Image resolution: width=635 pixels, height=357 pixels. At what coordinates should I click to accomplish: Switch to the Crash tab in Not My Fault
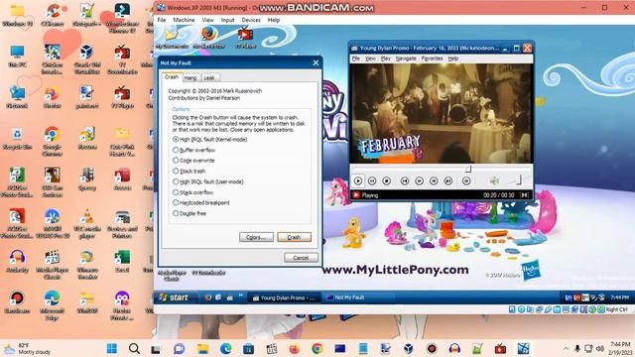[172, 77]
